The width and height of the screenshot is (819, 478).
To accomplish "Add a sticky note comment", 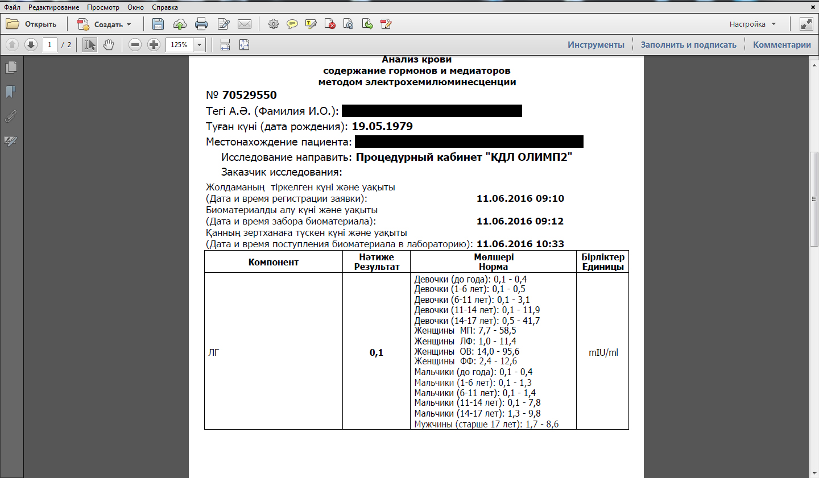I will tap(292, 24).
